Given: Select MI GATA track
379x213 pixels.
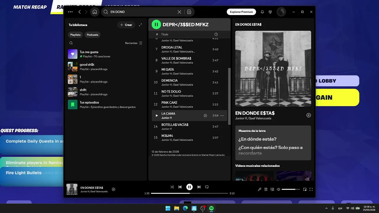Looking at the screenshot, I should [x=189, y=71].
